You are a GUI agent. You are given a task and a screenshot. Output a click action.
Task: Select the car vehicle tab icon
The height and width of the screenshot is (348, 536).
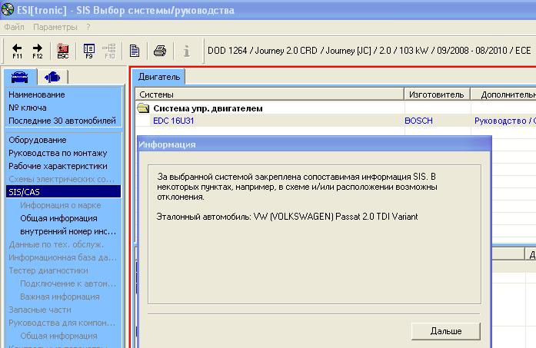point(20,77)
